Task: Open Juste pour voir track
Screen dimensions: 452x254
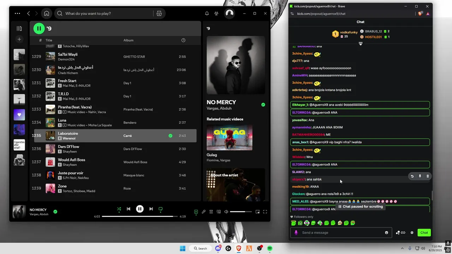Action: click(115, 175)
